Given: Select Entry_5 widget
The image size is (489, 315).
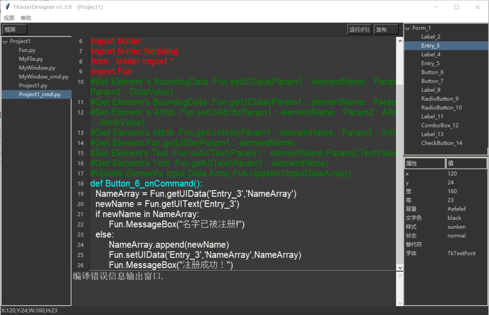Looking at the screenshot, I should [430, 63].
